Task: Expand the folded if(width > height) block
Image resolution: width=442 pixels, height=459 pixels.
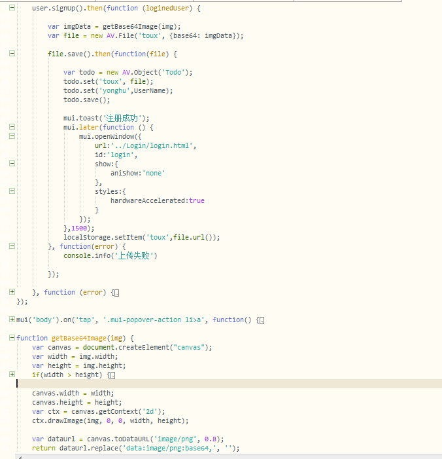Action: click(x=12, y=374)
